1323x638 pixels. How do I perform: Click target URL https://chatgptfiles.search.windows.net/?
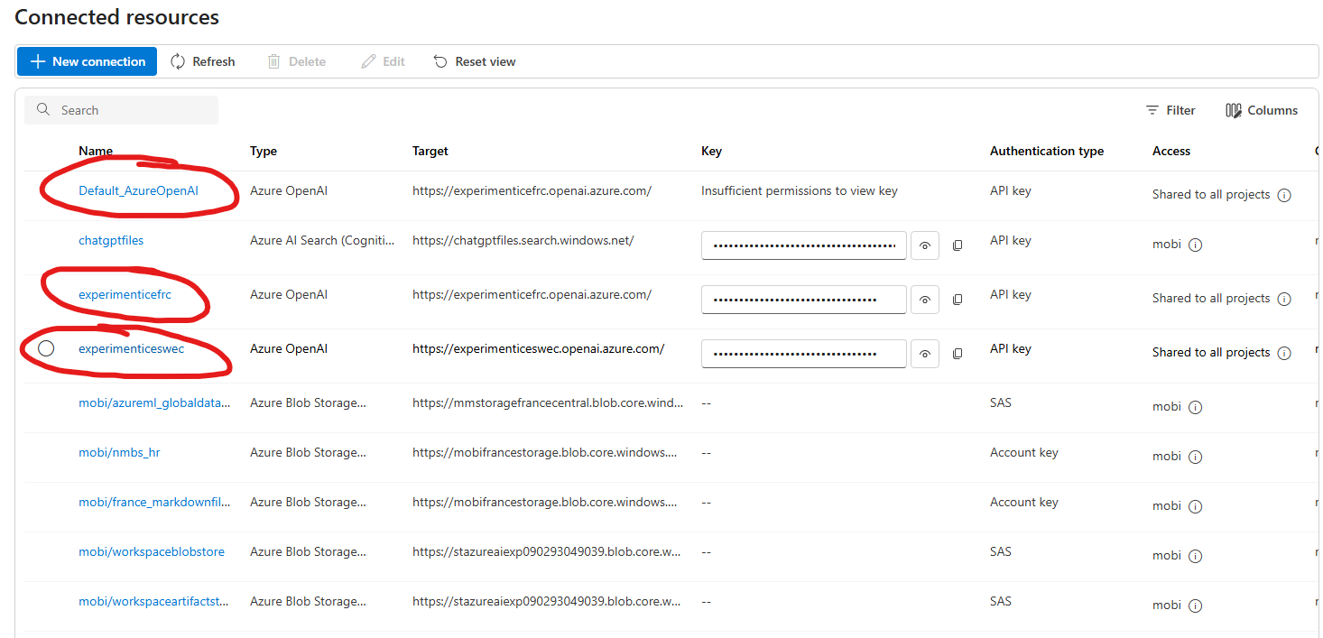pyautogui.click(x=523, y=240)
